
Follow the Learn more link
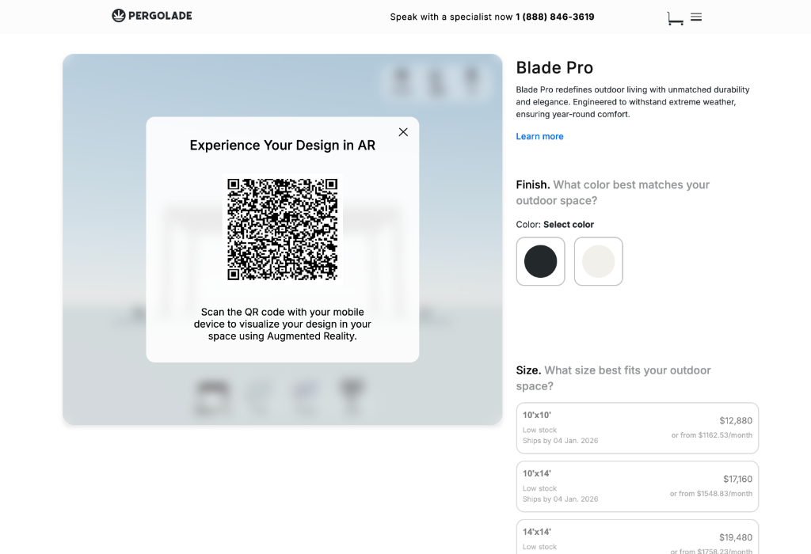pyautogui.click(x=539, y=136)
